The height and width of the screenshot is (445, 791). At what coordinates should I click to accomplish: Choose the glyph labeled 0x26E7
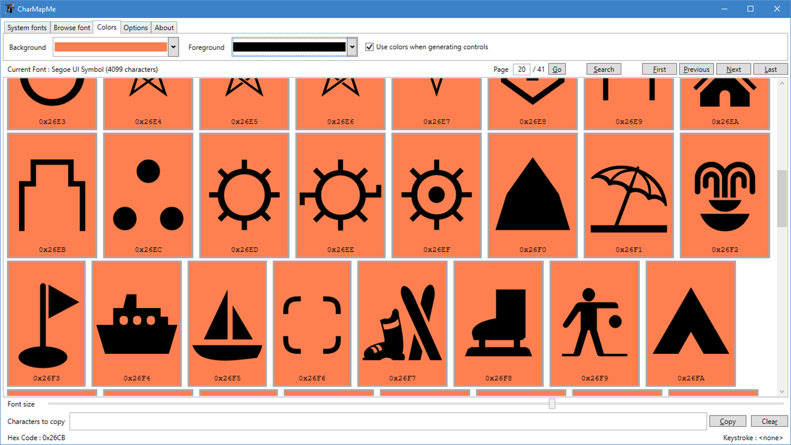click(x=436, y=103)
